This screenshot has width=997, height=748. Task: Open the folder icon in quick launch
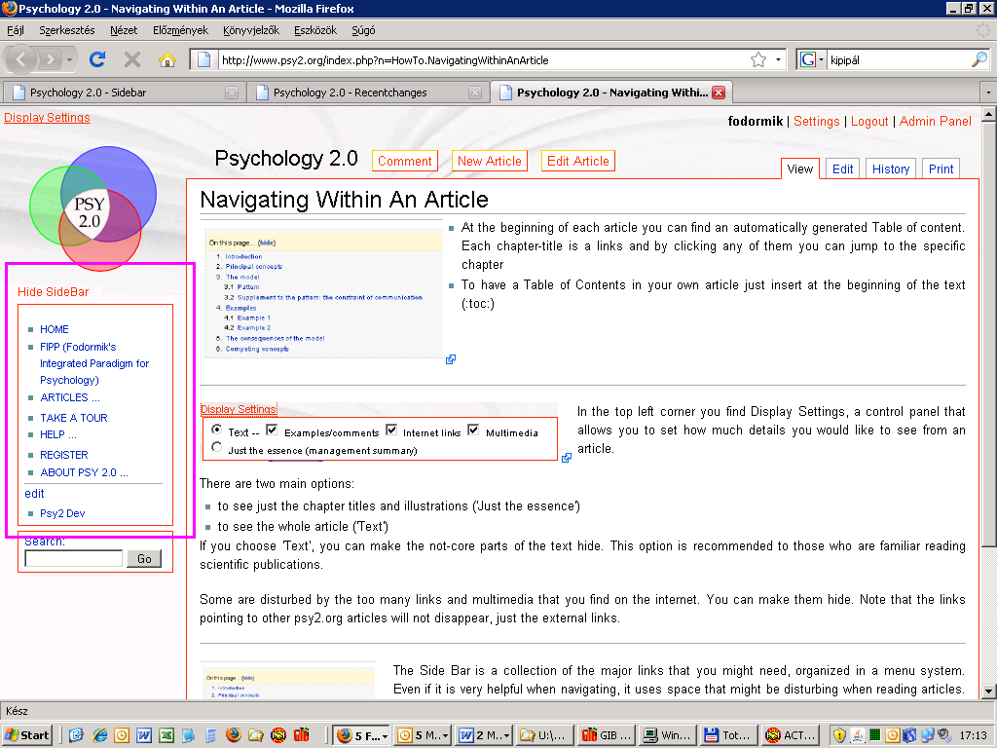[x=256, y=735]
